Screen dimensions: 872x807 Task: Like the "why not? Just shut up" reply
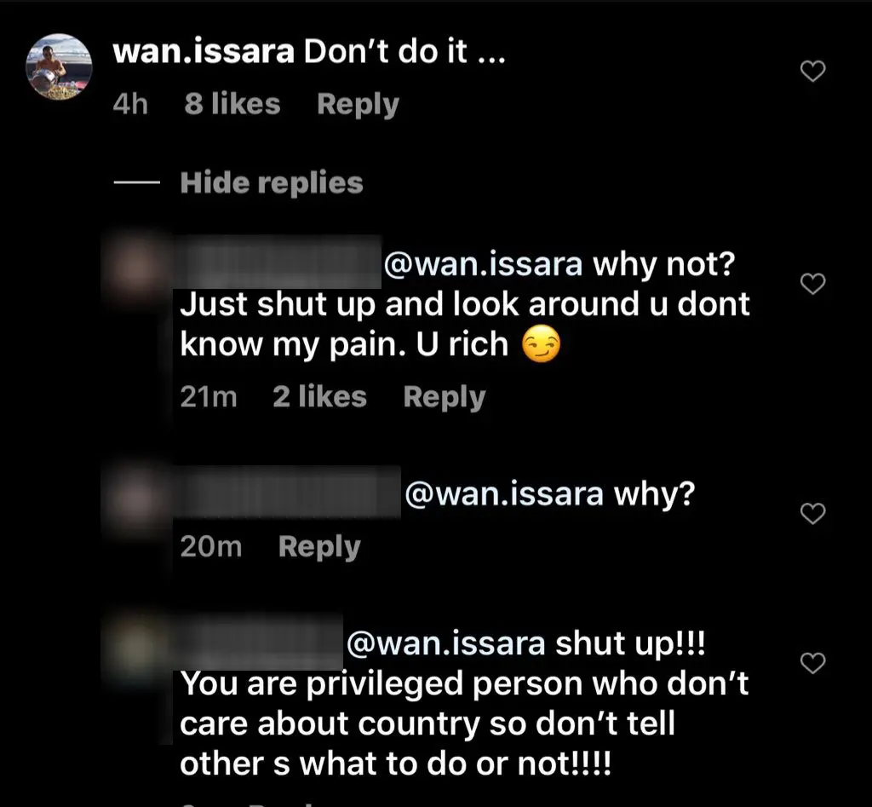coord(812,284)
